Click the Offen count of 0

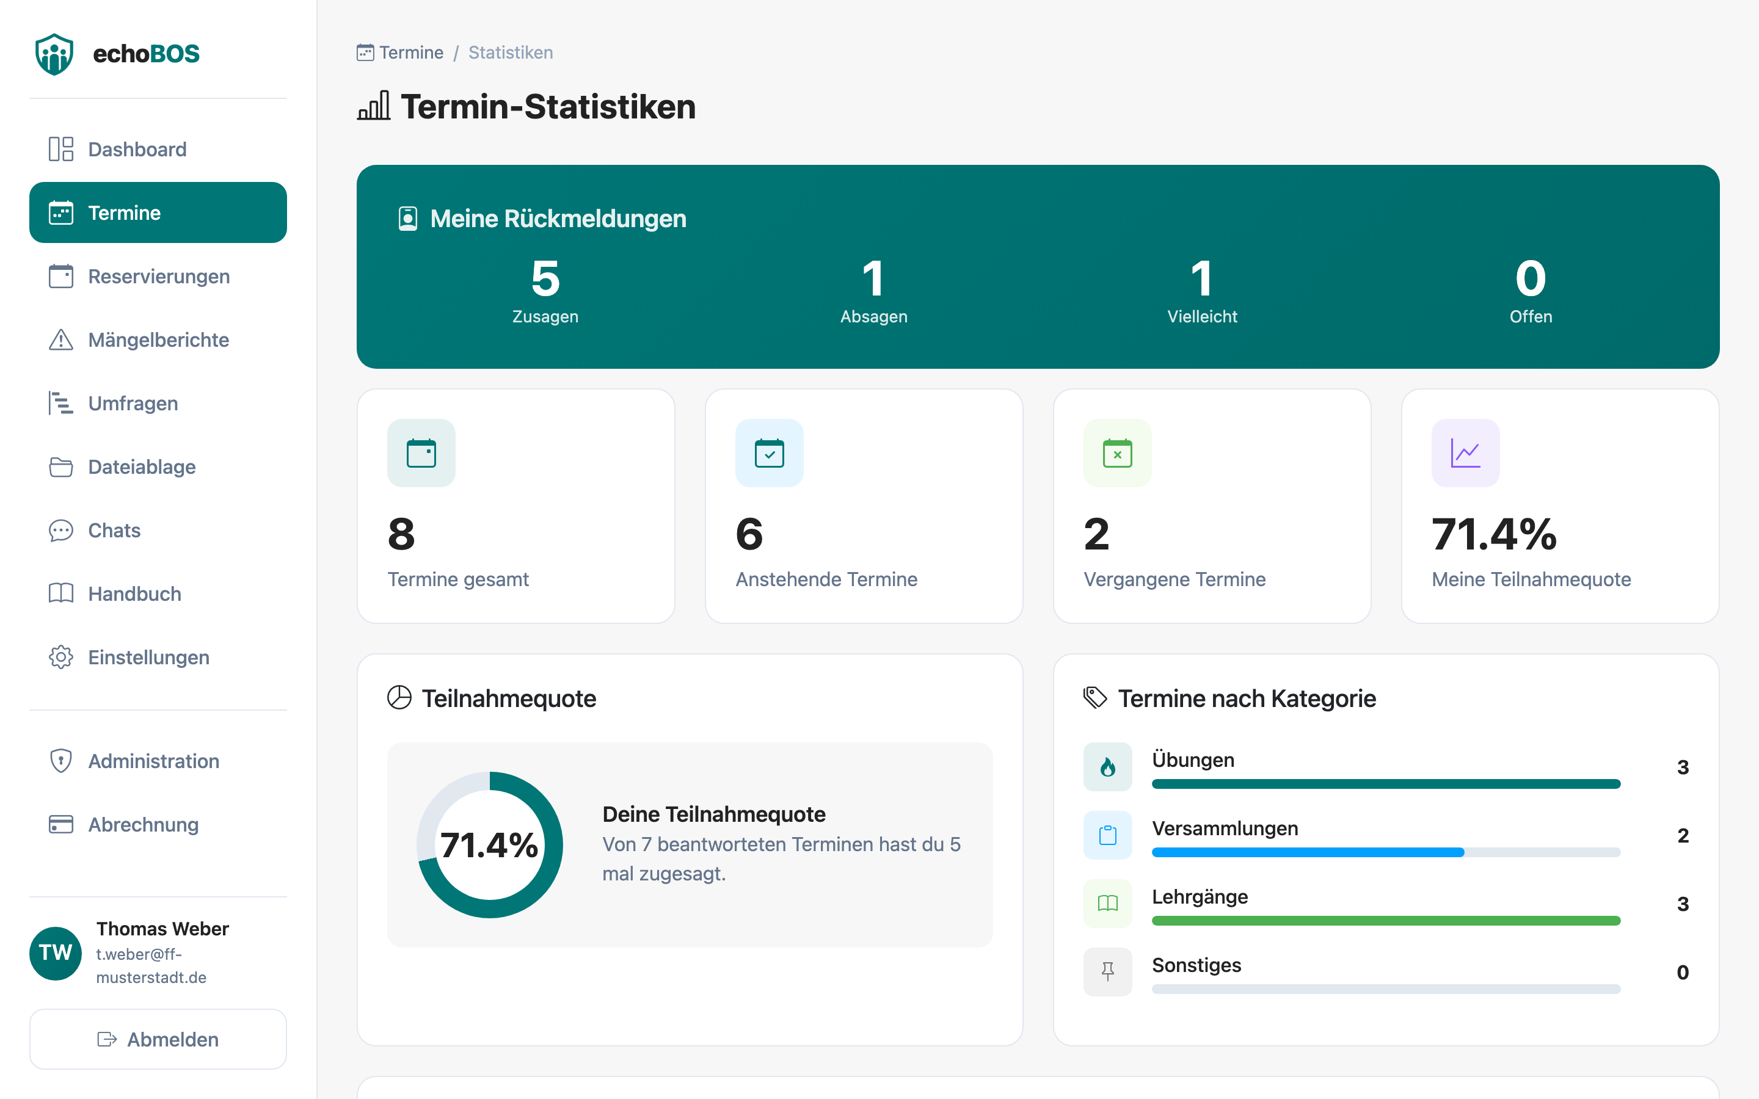tap(1531, 278)
